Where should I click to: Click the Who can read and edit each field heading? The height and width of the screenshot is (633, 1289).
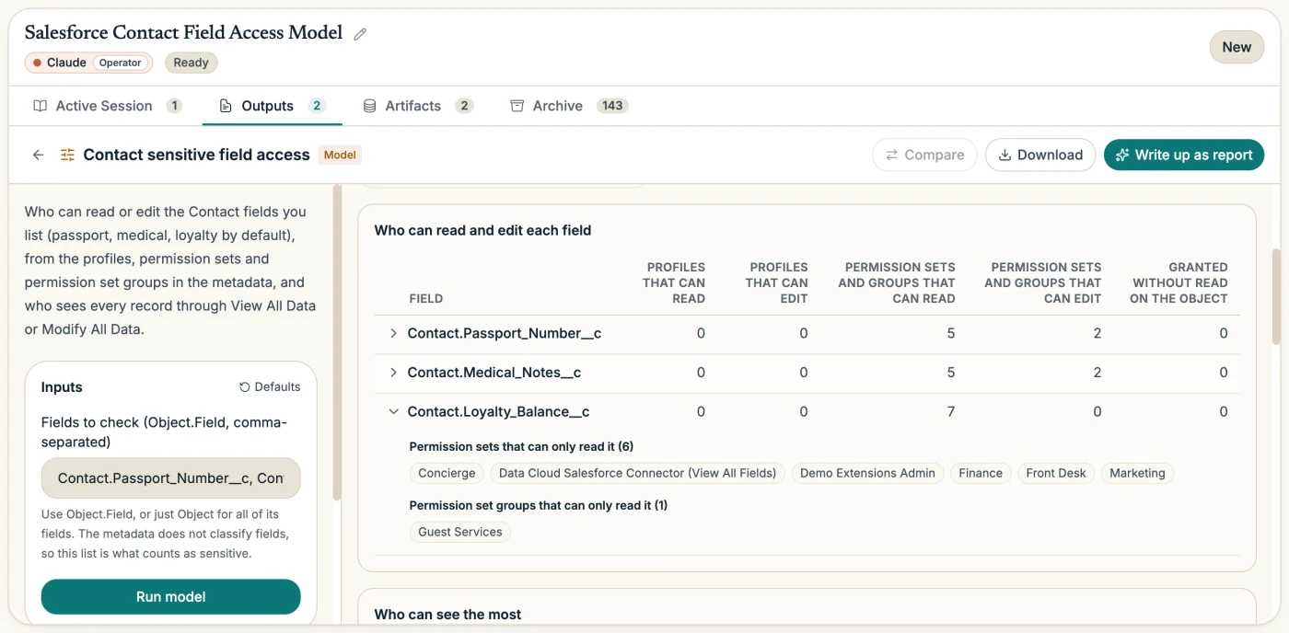pos(482,230)
